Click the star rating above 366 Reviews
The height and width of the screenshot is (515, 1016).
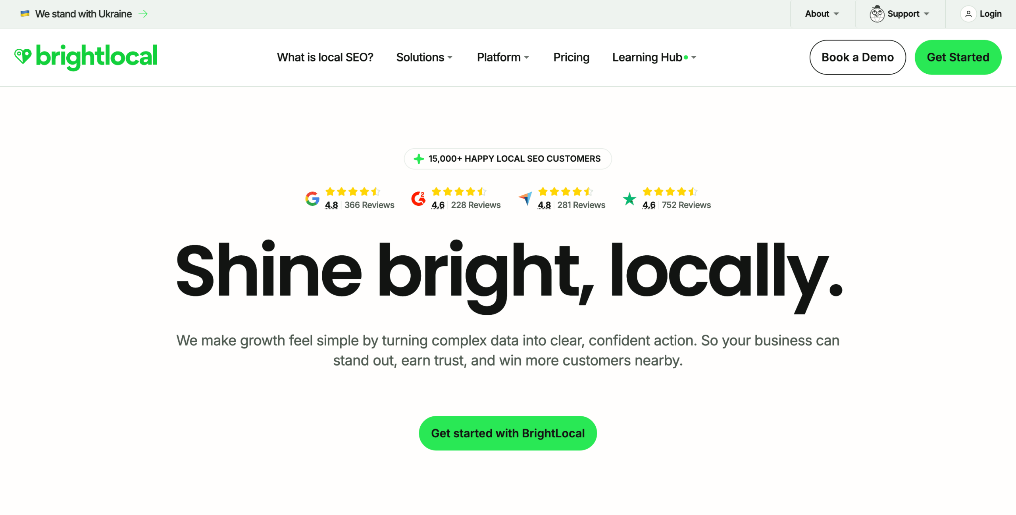352,192
